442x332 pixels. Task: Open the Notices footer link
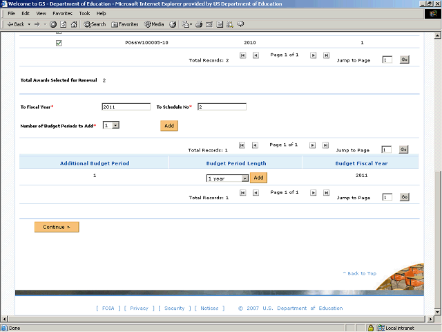(x=209, y=308)
